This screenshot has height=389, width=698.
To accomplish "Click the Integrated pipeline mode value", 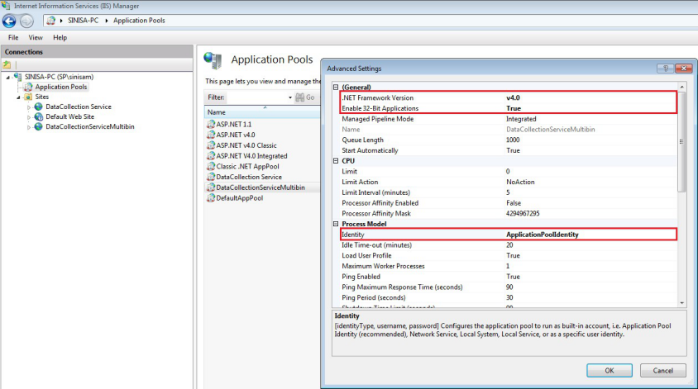I will point(521,119).
